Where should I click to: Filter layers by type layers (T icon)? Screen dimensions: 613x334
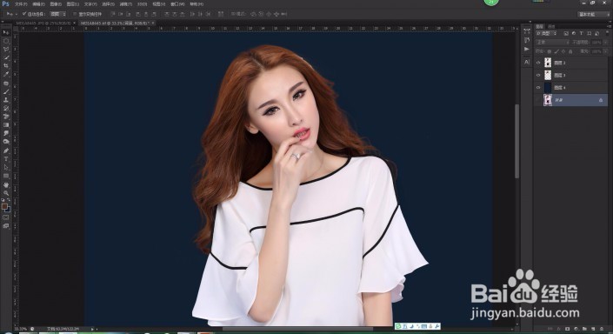(582, 34)
